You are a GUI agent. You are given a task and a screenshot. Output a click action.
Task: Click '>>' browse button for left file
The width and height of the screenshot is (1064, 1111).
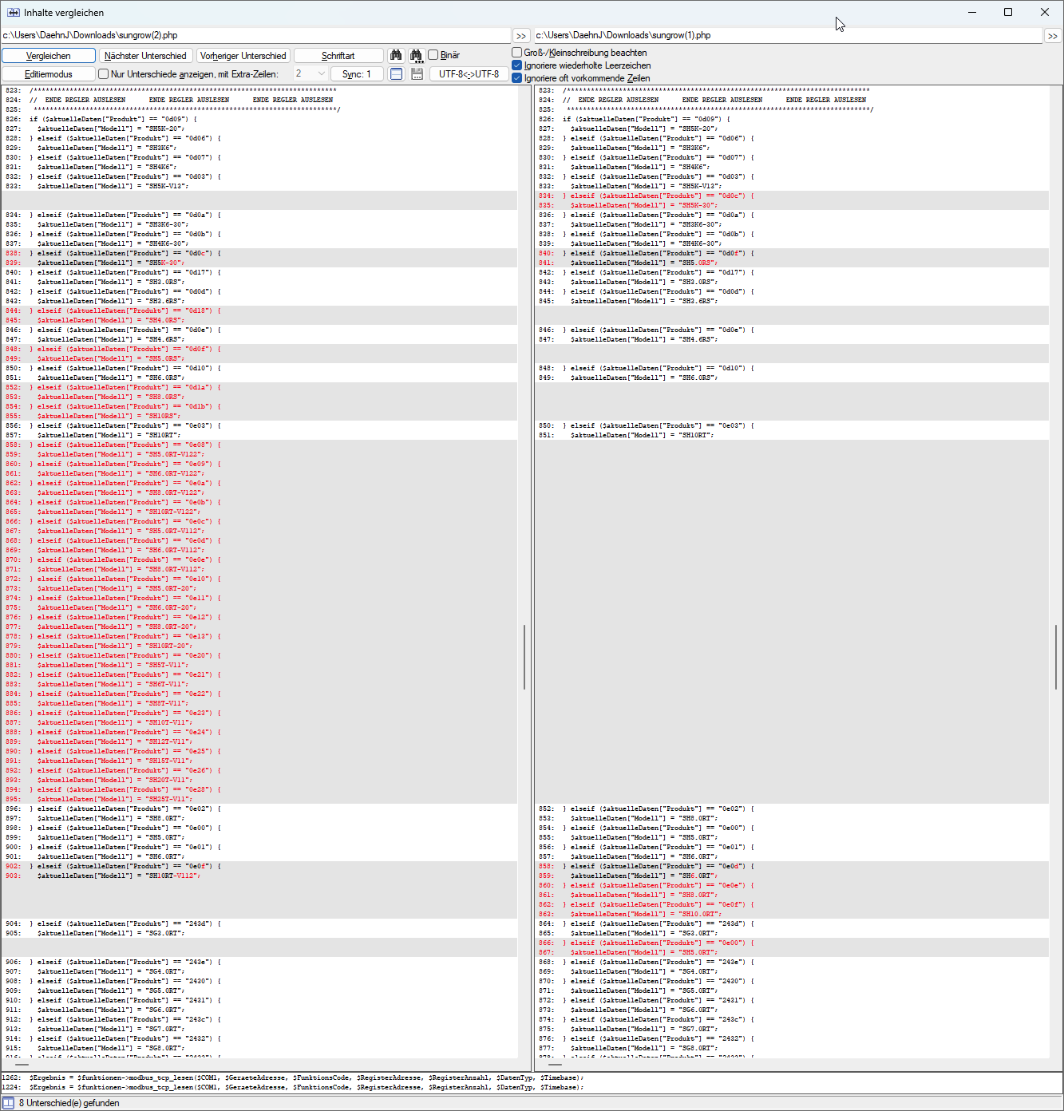point(520,36)
